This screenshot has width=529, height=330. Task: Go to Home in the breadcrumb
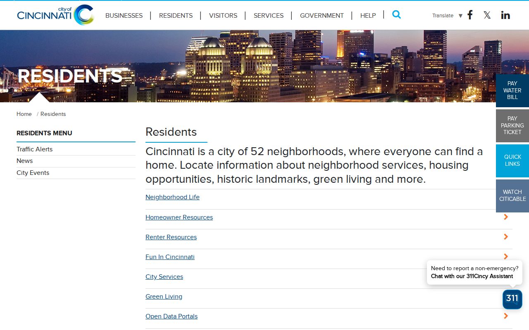(x=24, y=114)
